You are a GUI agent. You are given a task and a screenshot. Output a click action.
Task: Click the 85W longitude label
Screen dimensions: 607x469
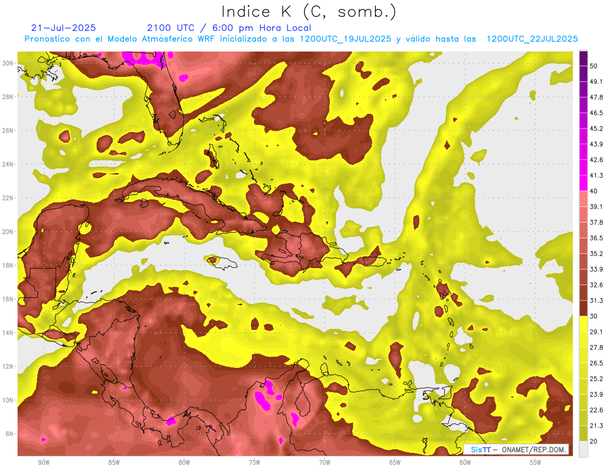pos(114,462)
